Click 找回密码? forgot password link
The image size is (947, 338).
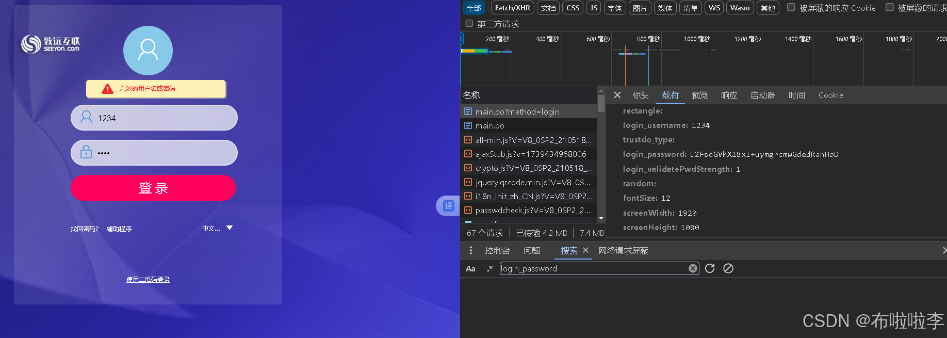click(x=84, y=229)
